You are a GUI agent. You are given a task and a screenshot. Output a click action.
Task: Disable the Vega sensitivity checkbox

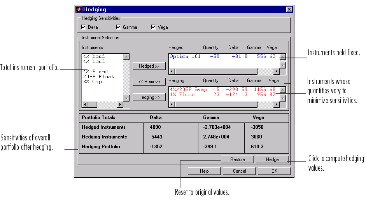click(x=154, y=27)
